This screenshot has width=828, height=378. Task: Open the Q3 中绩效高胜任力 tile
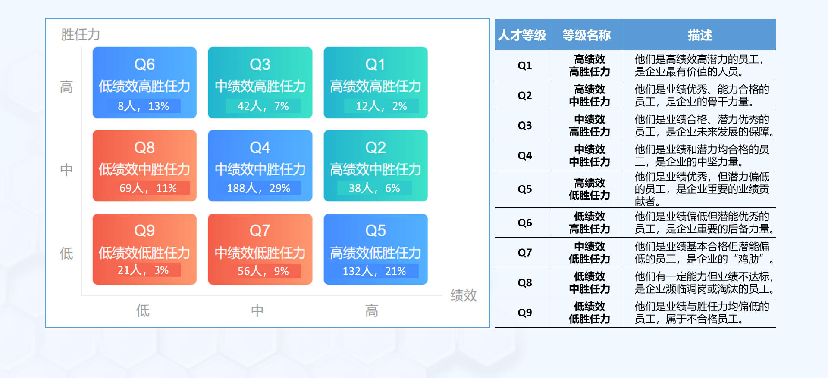[x=260, y=82]
